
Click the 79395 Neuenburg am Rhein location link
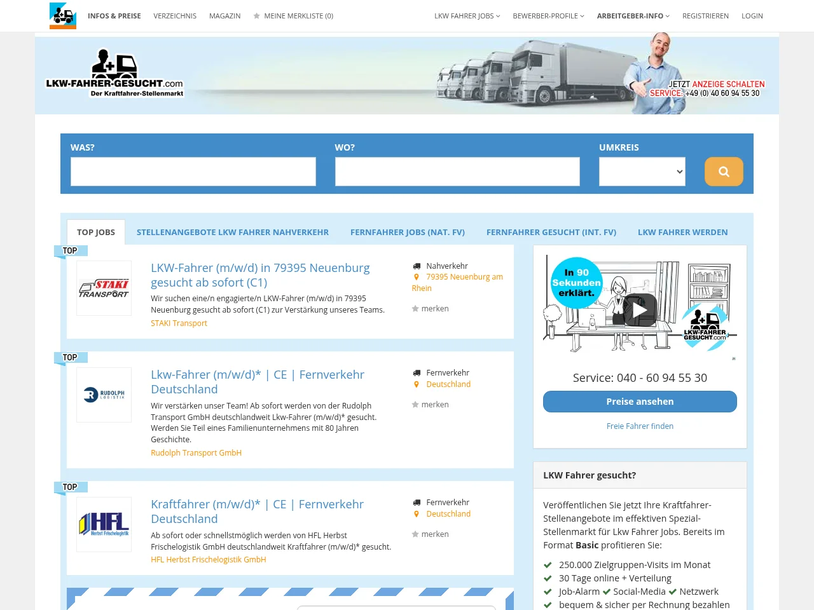point(457,283)
